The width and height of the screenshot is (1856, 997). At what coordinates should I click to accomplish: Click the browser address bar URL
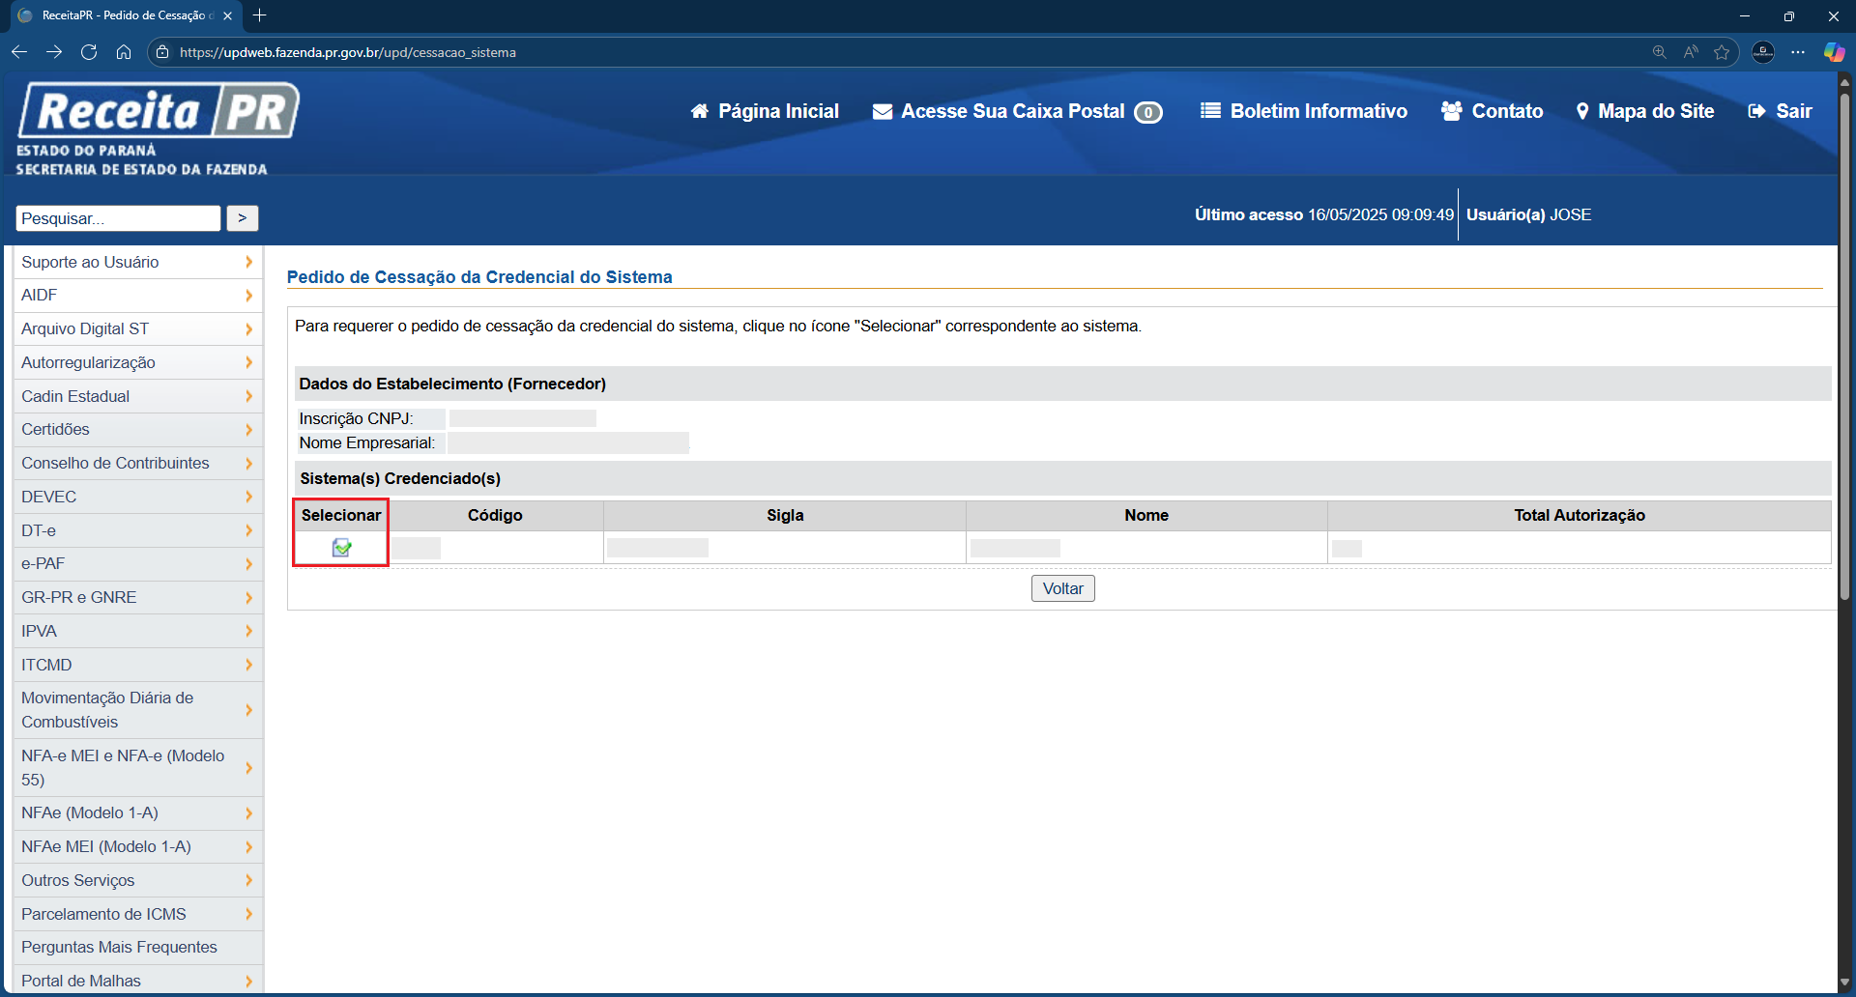[x=348, y=52]
